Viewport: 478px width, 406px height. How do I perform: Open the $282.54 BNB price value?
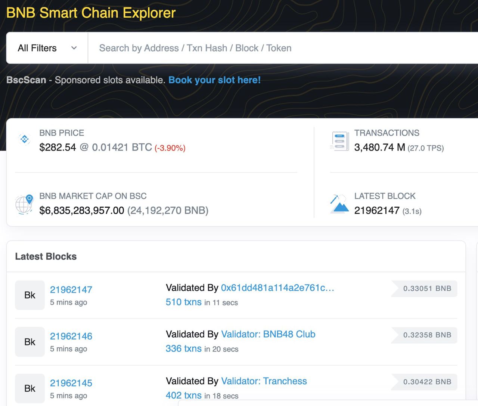click(x=58, y=147)
